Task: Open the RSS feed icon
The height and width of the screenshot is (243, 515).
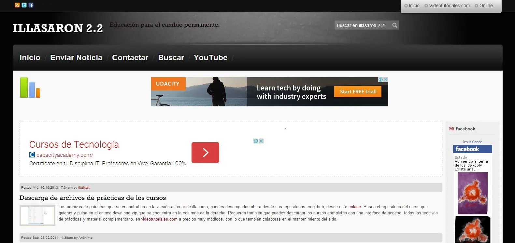Action: [17, 5]
